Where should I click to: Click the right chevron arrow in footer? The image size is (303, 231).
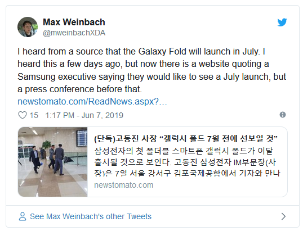[x=283, y=216]
